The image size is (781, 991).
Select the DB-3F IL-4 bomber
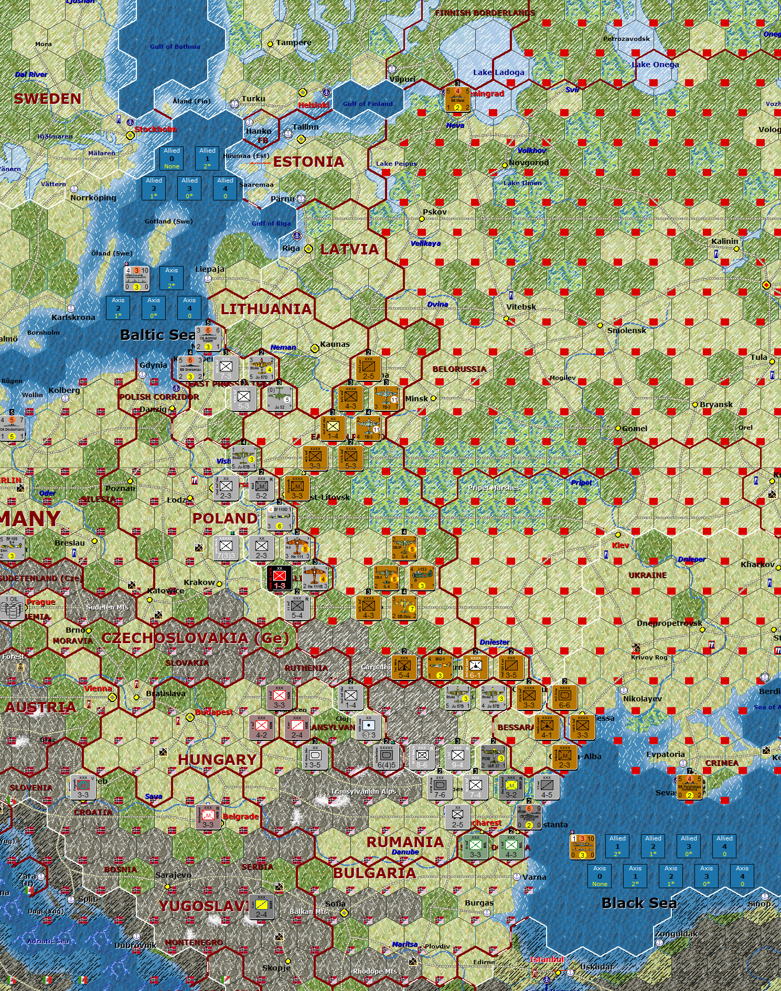tap(404, 548)
